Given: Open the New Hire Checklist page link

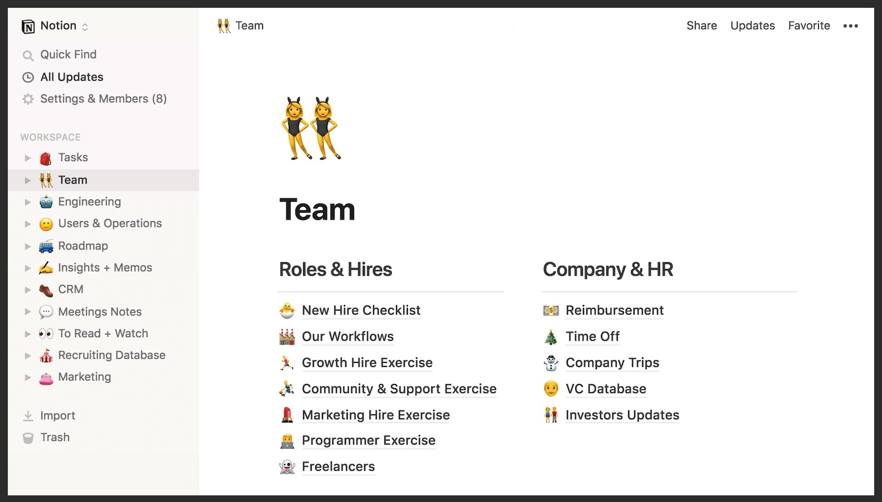Looking at the screenshot, I should tap(361, 311).
